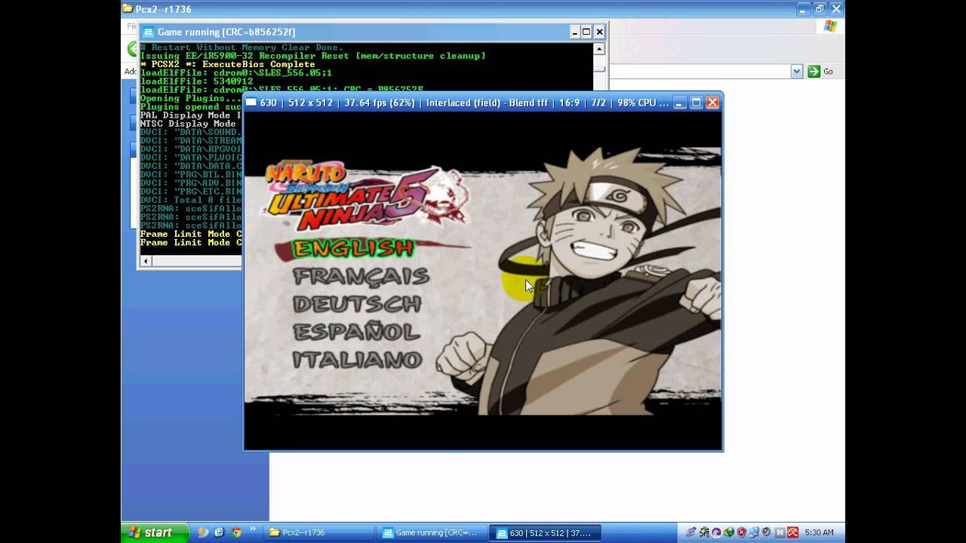The height and width of the screenshot is (543, 966).
Task: Click the network computers tray icon
Action: pyautogui.click(x=754, y=532)
